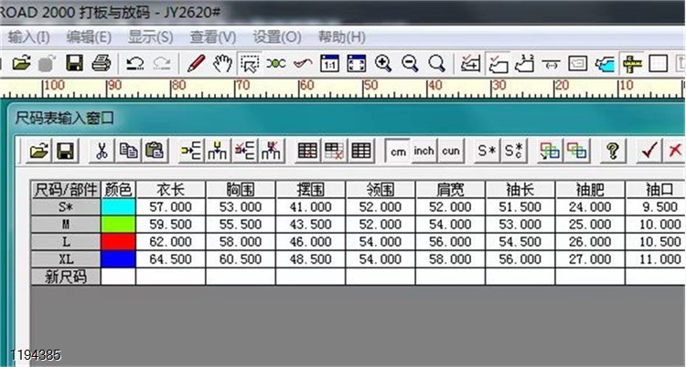Click the print icon in main toolbar

tap(102, 63)
